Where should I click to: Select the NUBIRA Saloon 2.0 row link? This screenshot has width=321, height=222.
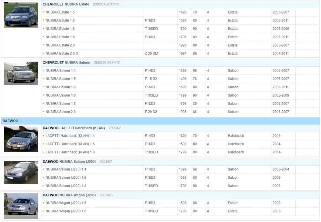click(61, 112)
